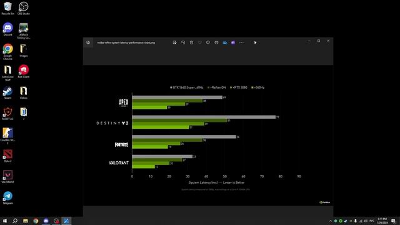Viewport: 400px width, 225px height.
Task: Click the taskbar clock and date
Action: (x=382, y=221)
